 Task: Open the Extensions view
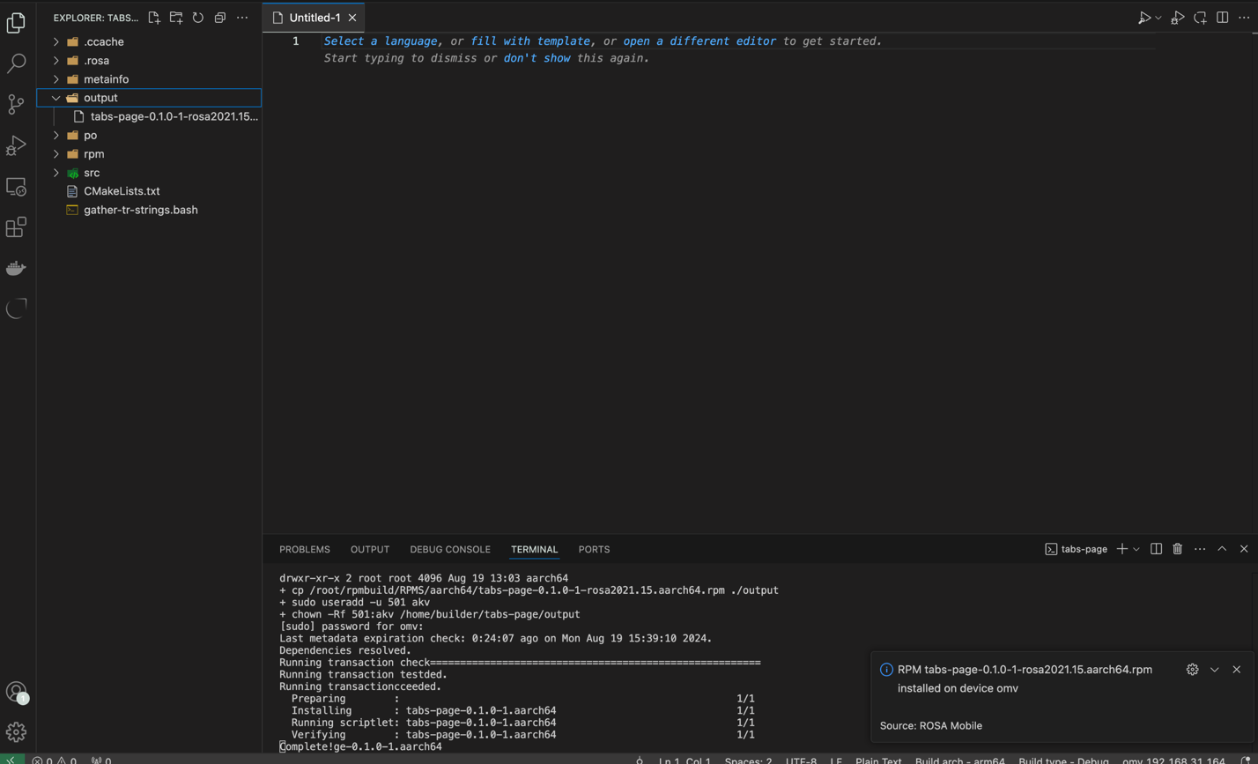pos(16,228)
